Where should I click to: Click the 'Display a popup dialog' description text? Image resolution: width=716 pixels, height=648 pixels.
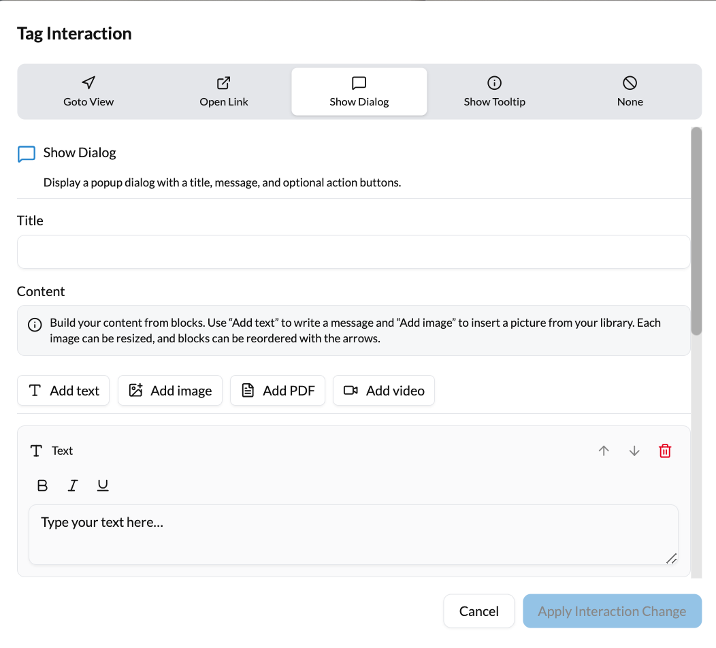[x=222, y=182]
